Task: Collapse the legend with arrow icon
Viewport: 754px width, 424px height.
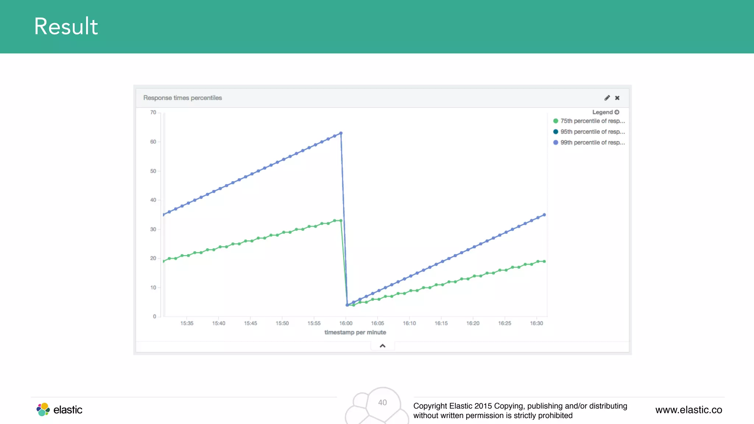Action: click(617, 112)
